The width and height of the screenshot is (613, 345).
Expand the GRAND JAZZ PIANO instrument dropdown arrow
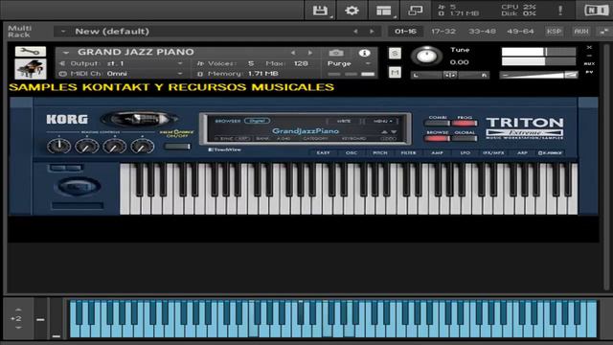point(66,53)
